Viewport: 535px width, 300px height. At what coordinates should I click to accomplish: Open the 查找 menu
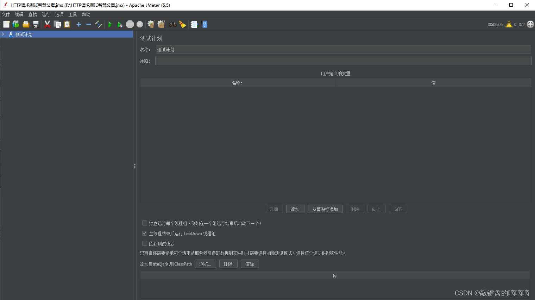click(x=32, y=14)
